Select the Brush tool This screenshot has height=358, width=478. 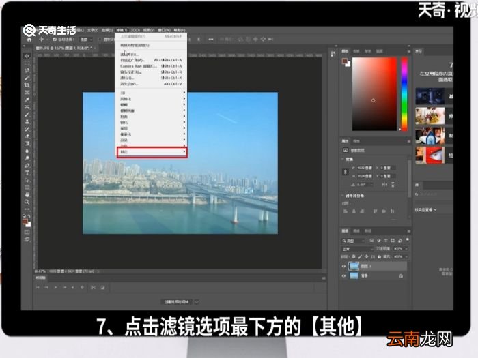coord(27,115)
